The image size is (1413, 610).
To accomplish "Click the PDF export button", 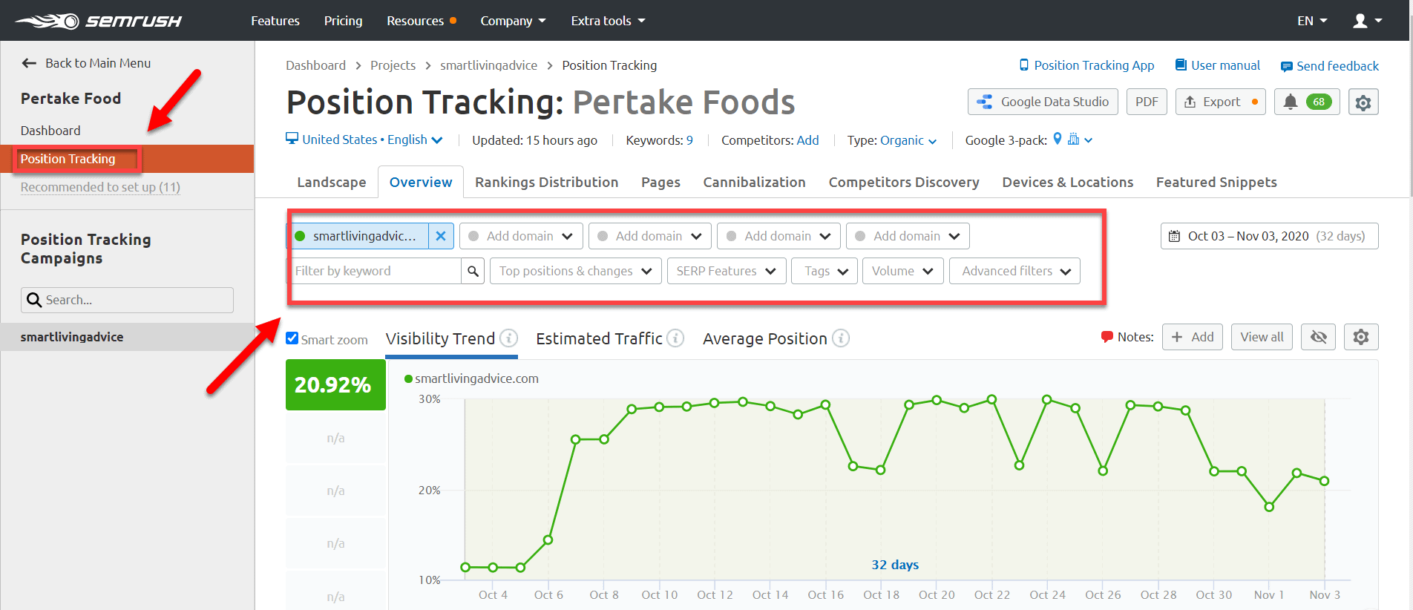I will pyautogui.click(x=1147, y=102).
